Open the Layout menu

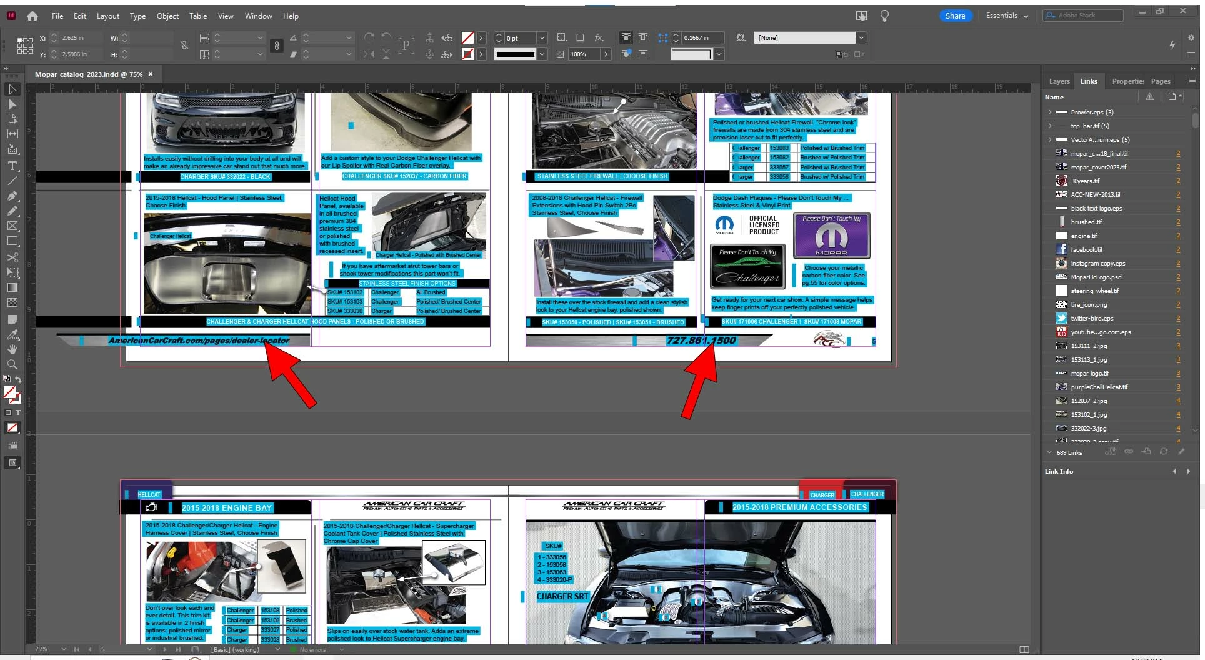(x=107, y=16)
